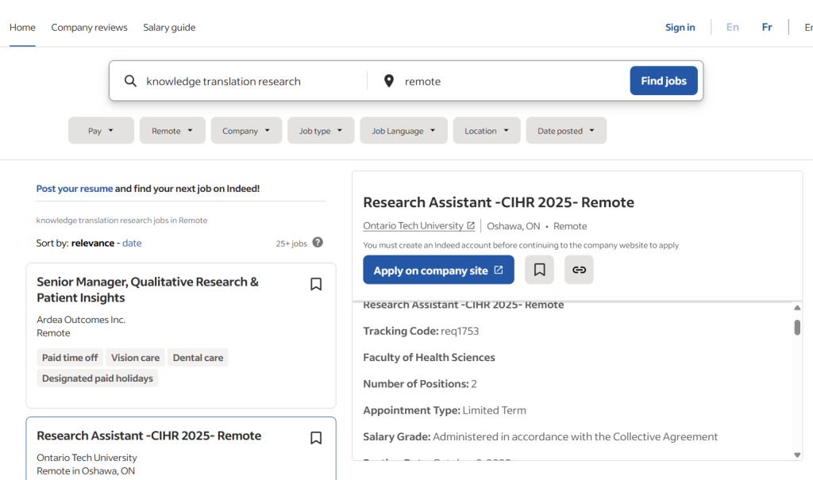Viewport: 813px width, 480px height.
Task: Go to Company reviews tab
Action: click(x=89, y=27)
